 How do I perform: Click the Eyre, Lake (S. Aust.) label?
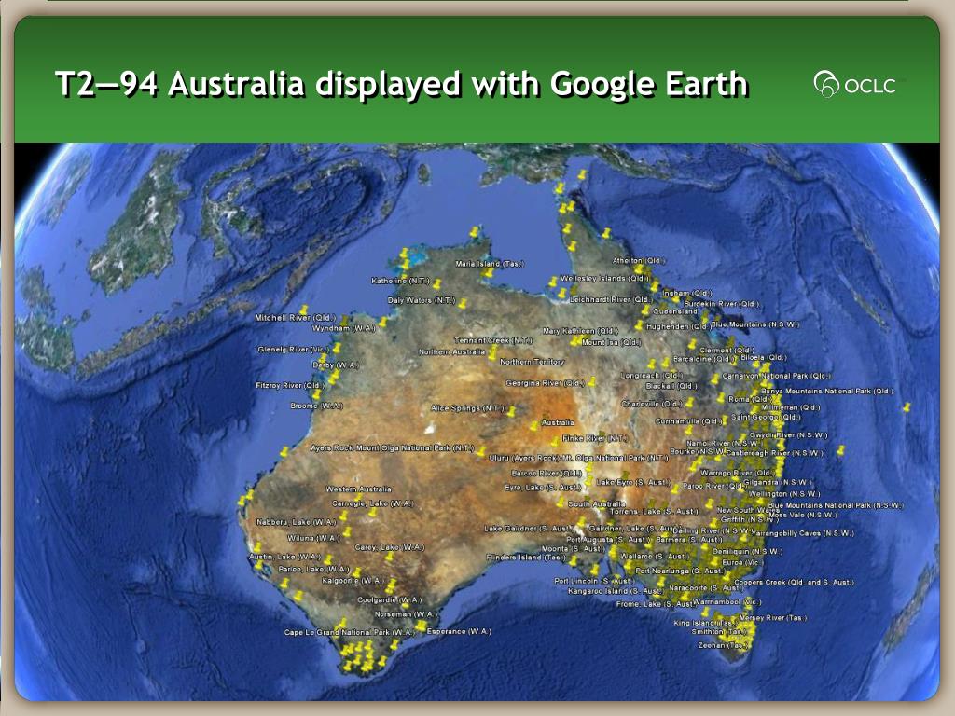[x=543, y=488]
